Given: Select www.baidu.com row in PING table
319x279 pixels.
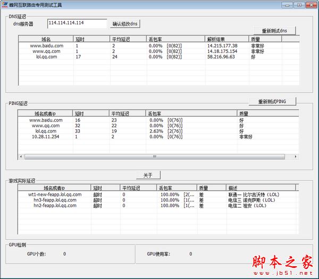Looking at the screenshot, I should tap(158, 120).
